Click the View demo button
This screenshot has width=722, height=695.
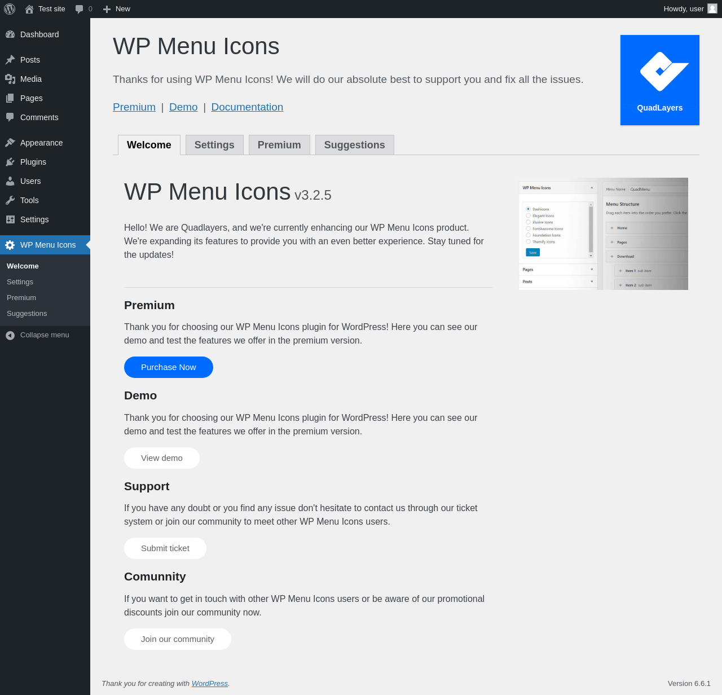162,458
